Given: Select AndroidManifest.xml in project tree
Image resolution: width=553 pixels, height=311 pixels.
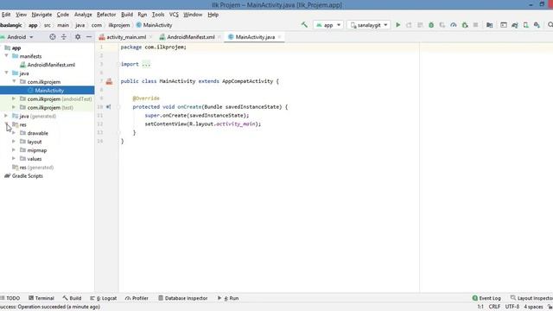Looking at the screenshot, I should tap(51, 65).
